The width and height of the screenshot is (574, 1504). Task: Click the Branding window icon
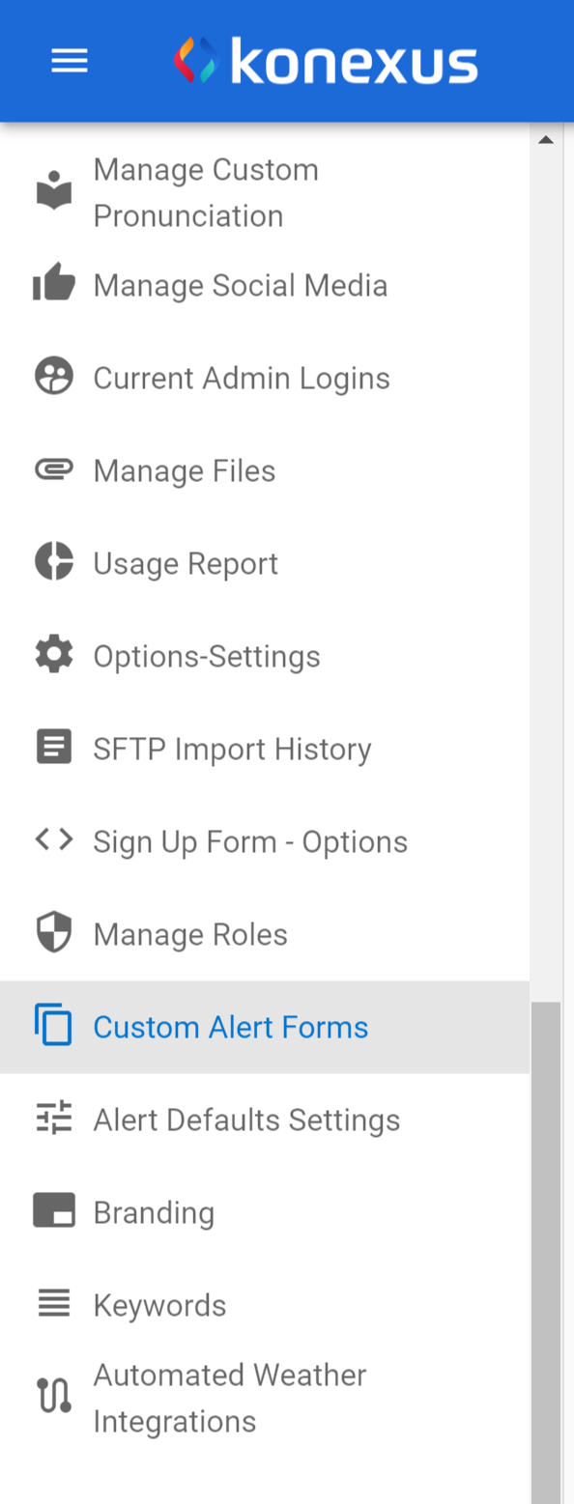coord(54,1210)
